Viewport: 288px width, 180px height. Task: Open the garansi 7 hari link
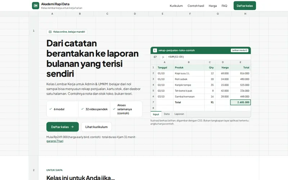pyautogui.click(x=55, y=141)
